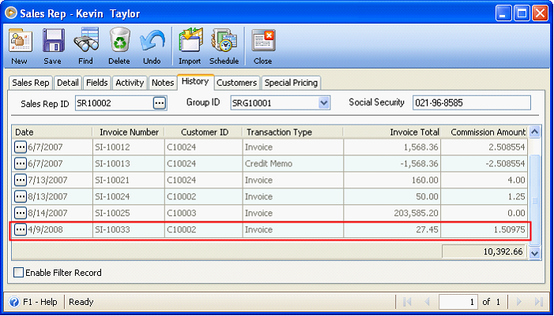Maximize the Sales Rep window
The image size is (554, 316).
click(522, 13)
